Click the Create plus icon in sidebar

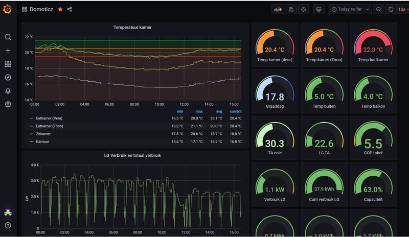[8, 51]
